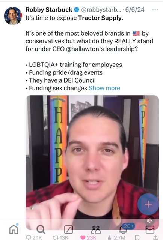Open Robby Starbuck's display name

pos(49,10)
